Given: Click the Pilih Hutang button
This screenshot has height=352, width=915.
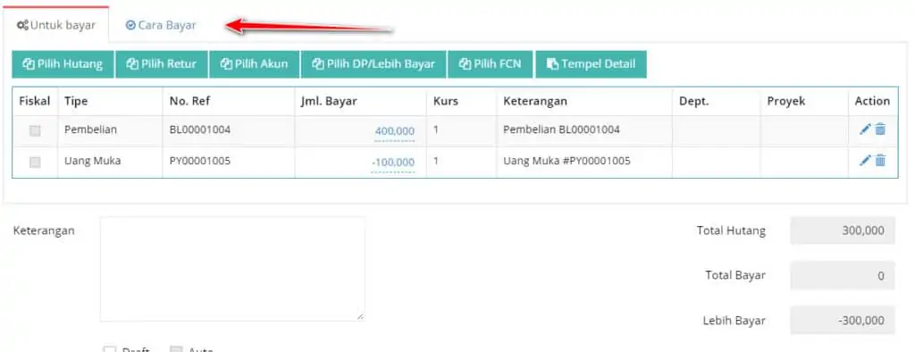Looking at the screenshot, I should [63, 64].
